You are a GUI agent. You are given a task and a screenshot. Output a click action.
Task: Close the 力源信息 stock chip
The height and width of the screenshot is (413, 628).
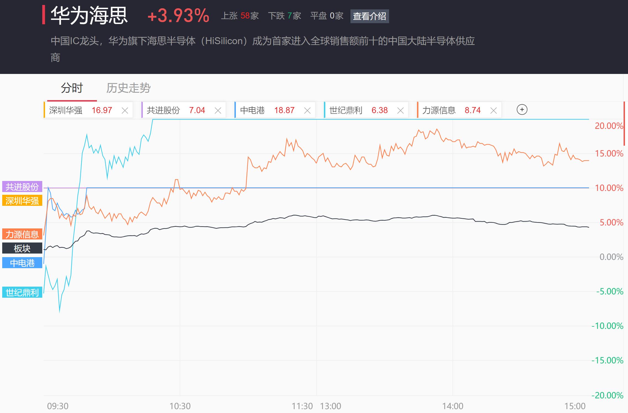[493, 111]
